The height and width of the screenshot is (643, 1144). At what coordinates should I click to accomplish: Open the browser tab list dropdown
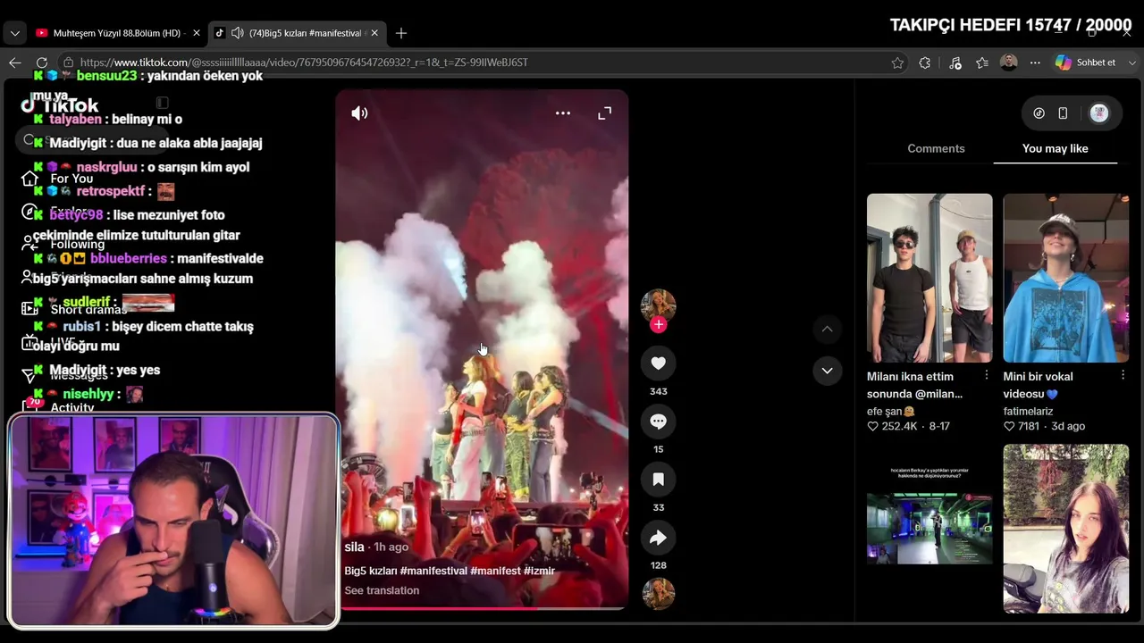(14, 33)
